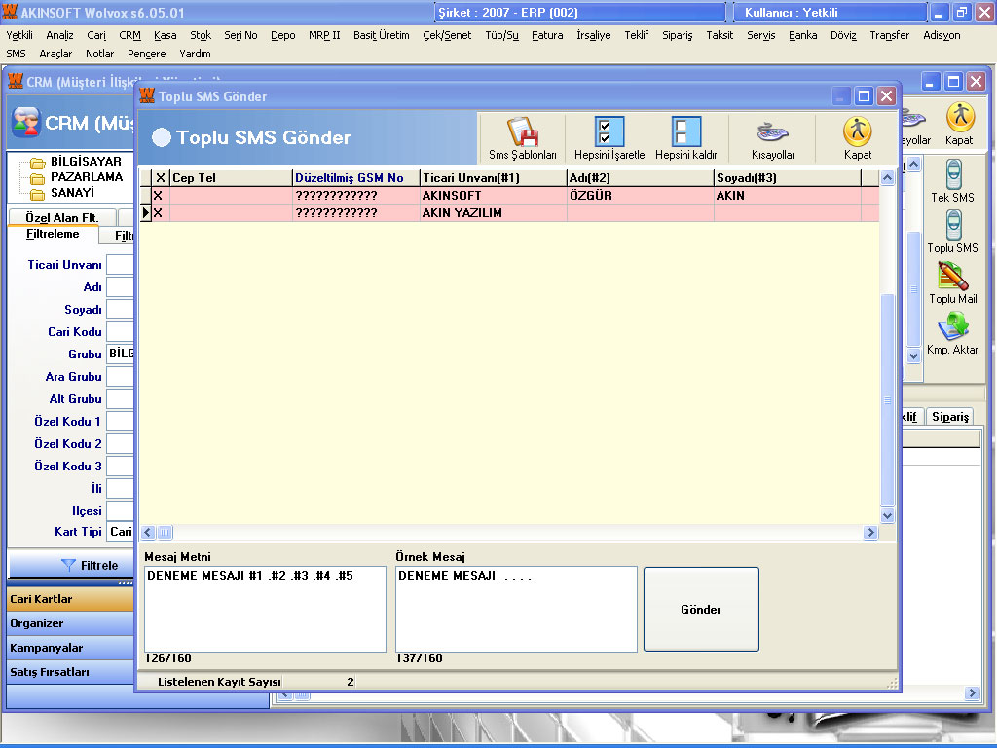The height and width of the screenshot is (748, 997).
Task: Click the 126/160 character counter
Action: (x=167, y=658)
